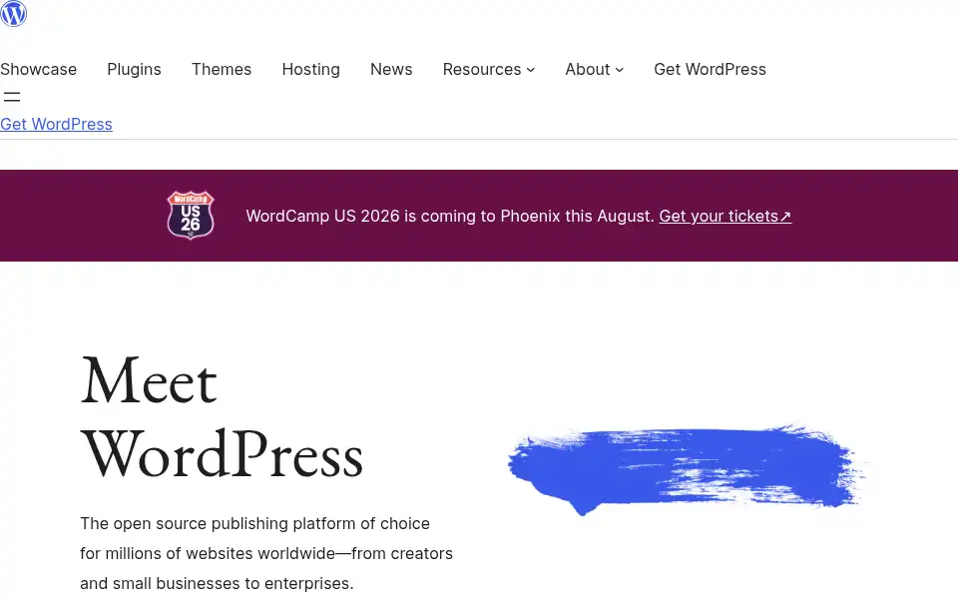Click the Meet WordPress heading
This screenshot has width=958, height=599.
tap(222, 418)
